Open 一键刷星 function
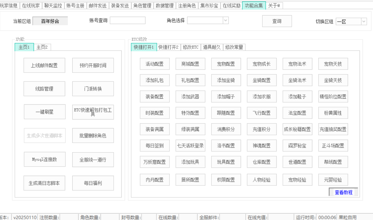The height and width of the screenshot is (220, 373). (44, 111)
